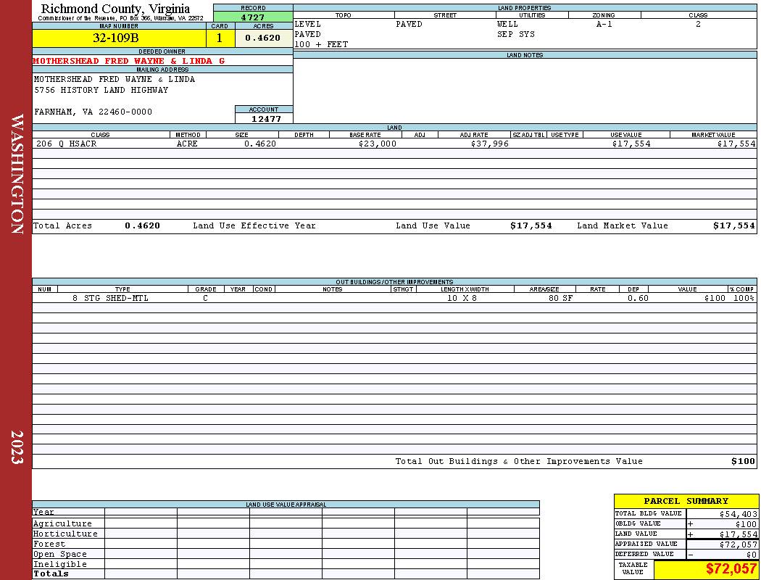Select the total building value $54,403
Image resolution: width=761 pixels, height=580 pixels.
(739, 514)
